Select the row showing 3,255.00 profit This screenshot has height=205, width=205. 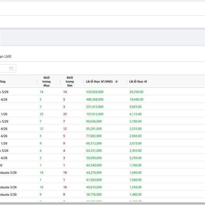click(x=136, y=129)
